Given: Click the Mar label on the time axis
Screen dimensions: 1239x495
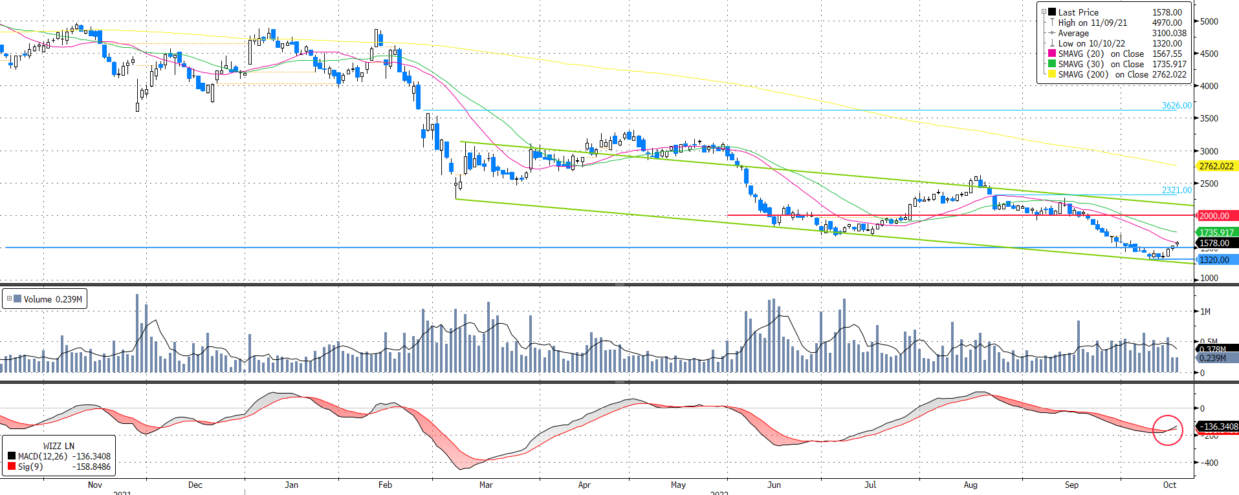Looking at the screenshot, I should [x=486, y=485].
